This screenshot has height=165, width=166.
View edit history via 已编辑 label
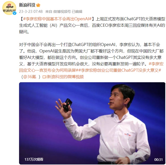pyautogui.click(x=77, y=12)
